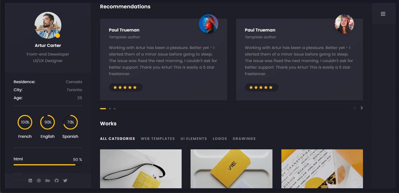
Task: Click the first recommendation's reviewer avatar
Action: 208,24
